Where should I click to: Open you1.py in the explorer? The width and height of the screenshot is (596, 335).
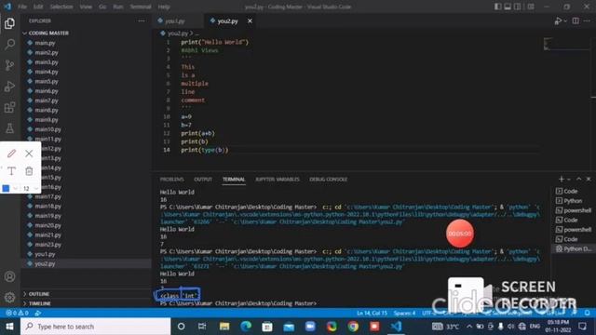click(x=45, y=254)
